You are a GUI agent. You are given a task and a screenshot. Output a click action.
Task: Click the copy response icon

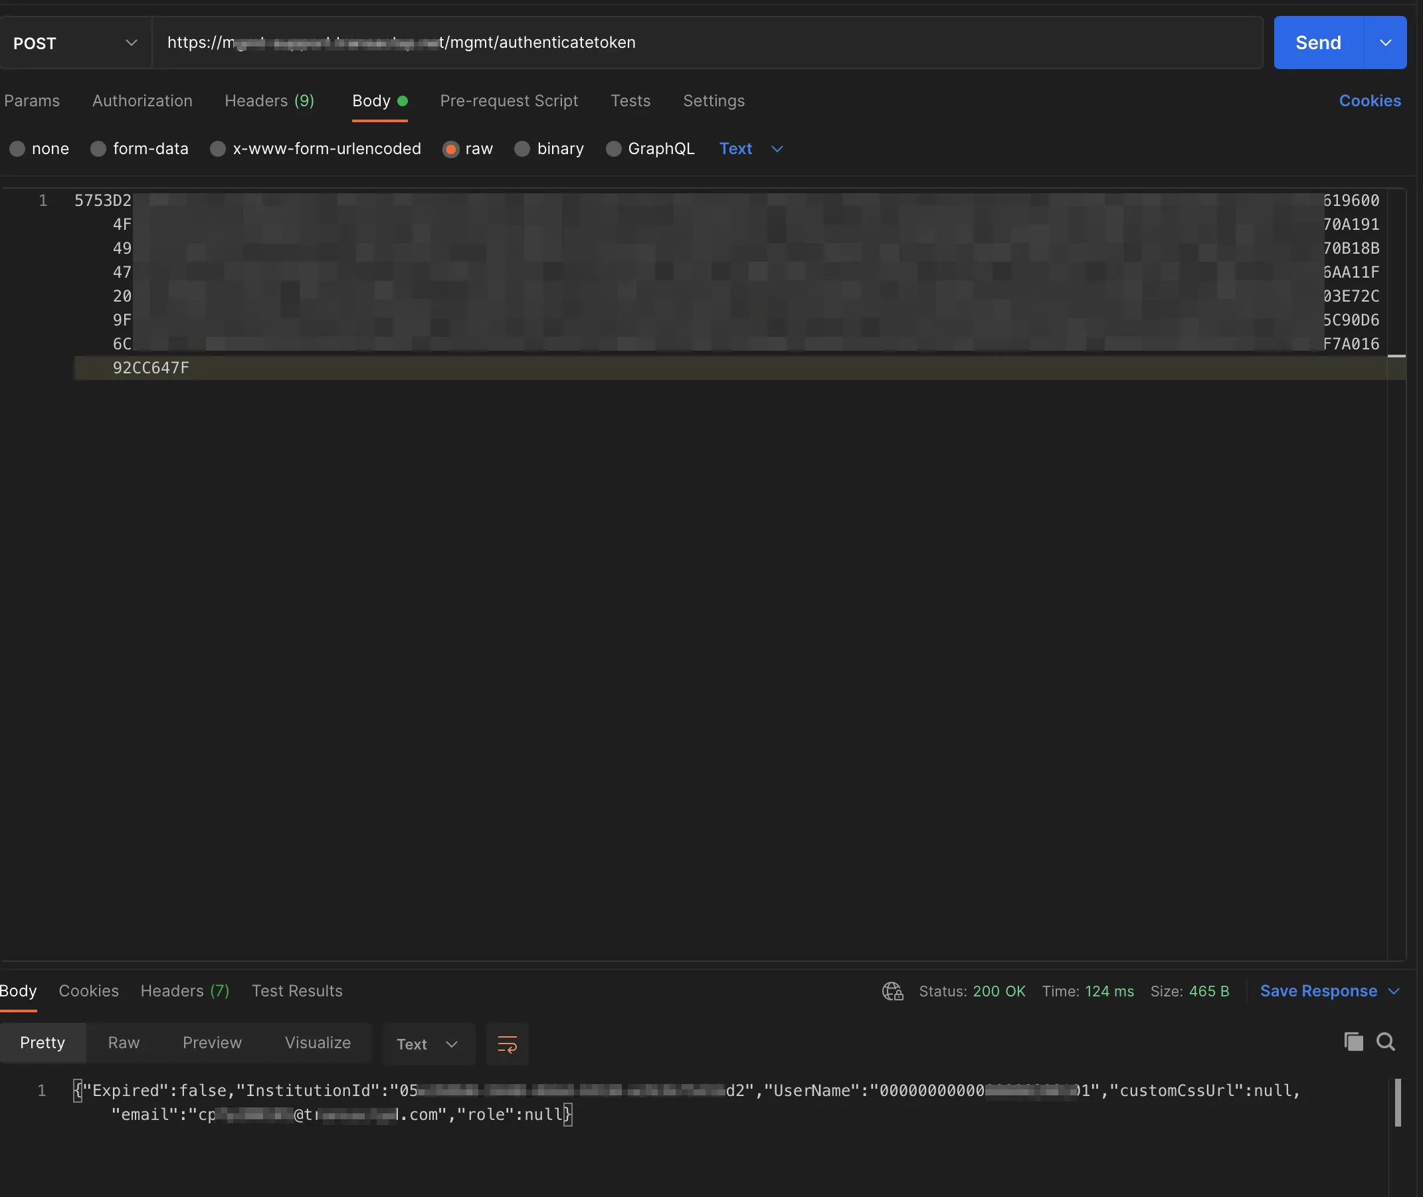(1353, 1042)
